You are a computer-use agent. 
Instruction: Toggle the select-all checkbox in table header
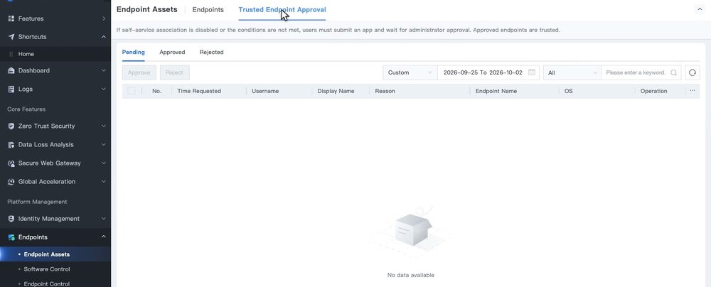[131, 91]
